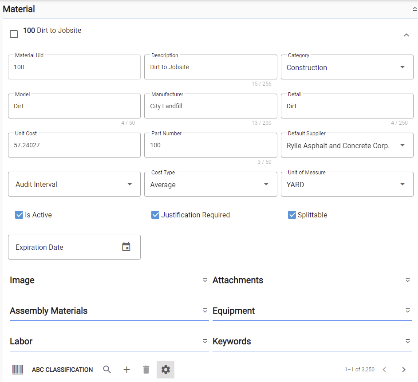This screenshot has height=382, width=418.
Task: Collapse the 100 Dirt to Jobsite record
Action: coord(406,35)
